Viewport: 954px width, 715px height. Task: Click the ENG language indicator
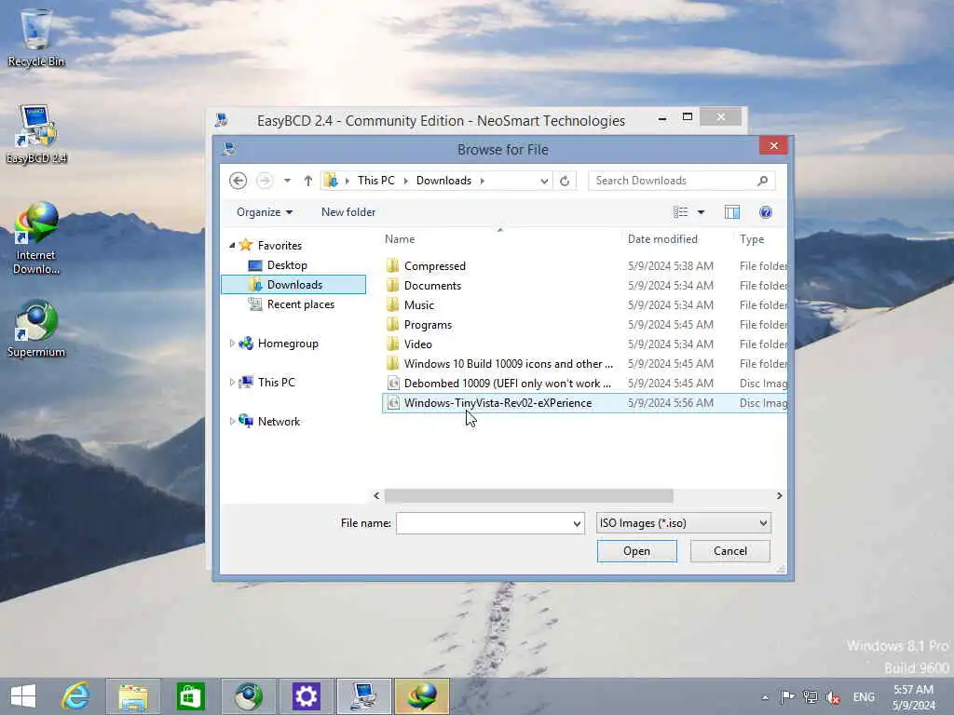point(864,697)
